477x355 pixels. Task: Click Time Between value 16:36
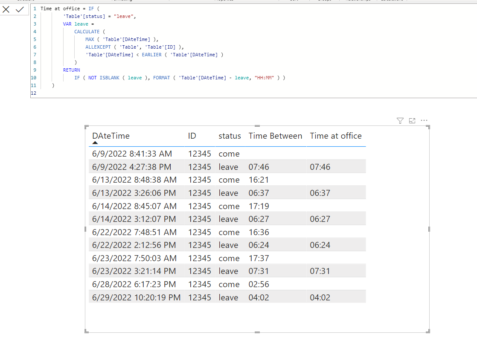pyautogui.click(x=259, y=232)
